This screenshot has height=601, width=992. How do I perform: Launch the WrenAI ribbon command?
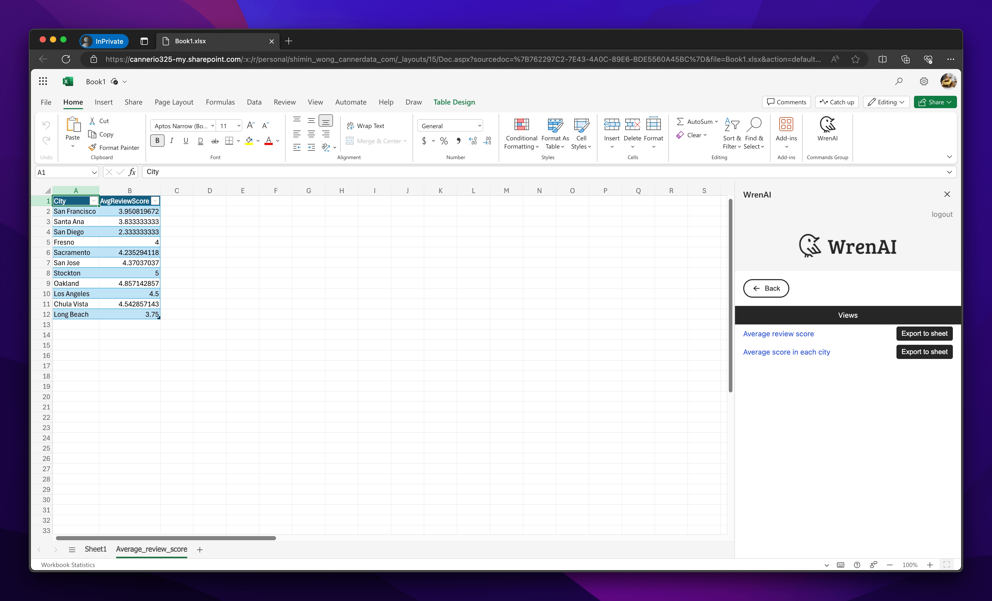pos(827,129)
